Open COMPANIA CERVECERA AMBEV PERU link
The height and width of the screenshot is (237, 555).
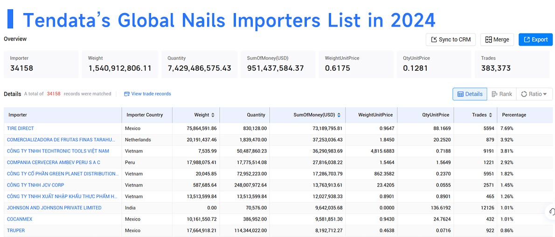coord(54,163)
